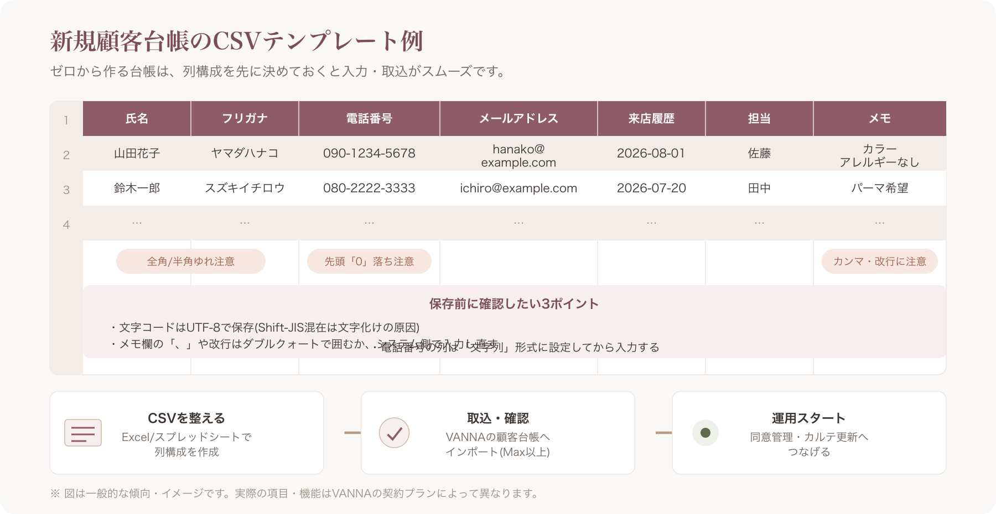Select row number 3
The height and width of the screenshot is (514, 996).
[x=66, y=190]
